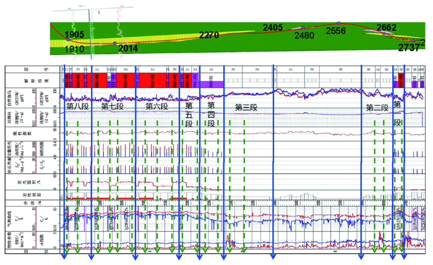This screenshot has height=265, width=433.
Task: Select the 第六段 segment label
Action: (x=156, y=106)
